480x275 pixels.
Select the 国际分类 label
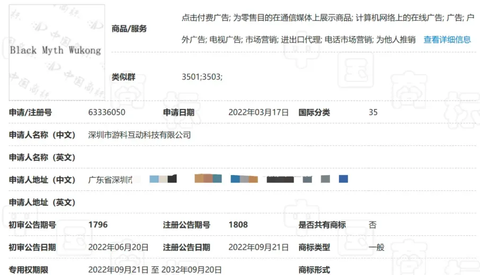(314, 113)
